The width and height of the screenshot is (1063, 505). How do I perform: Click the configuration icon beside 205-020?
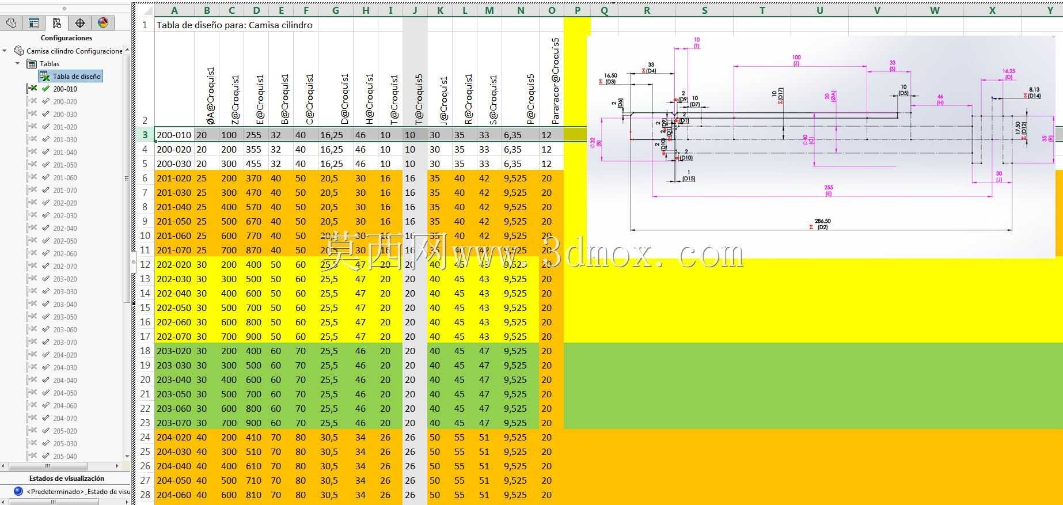[x=32, y=431]
